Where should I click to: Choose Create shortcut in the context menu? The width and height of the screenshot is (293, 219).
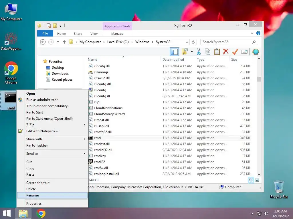[52, 183]
